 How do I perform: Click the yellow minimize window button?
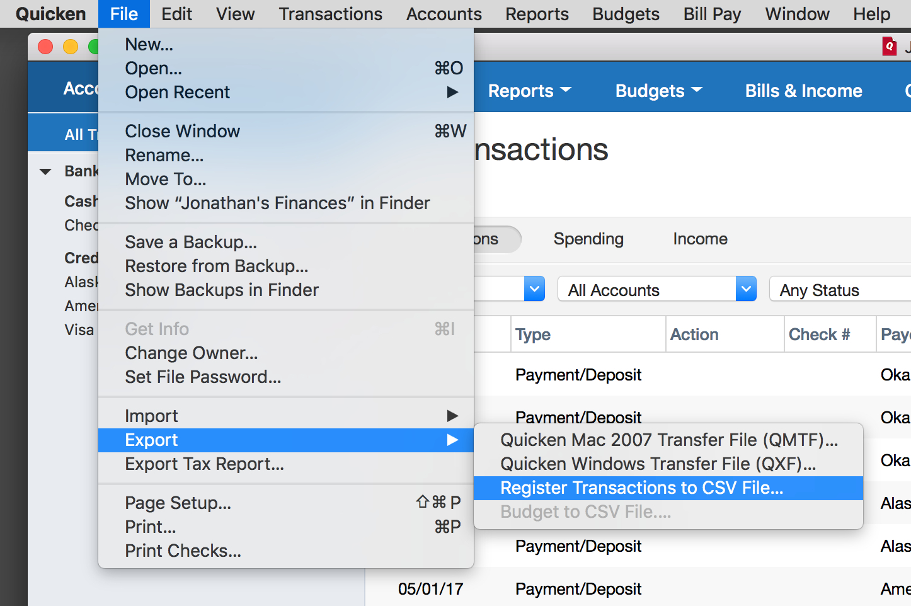click(x=71, y=46)
